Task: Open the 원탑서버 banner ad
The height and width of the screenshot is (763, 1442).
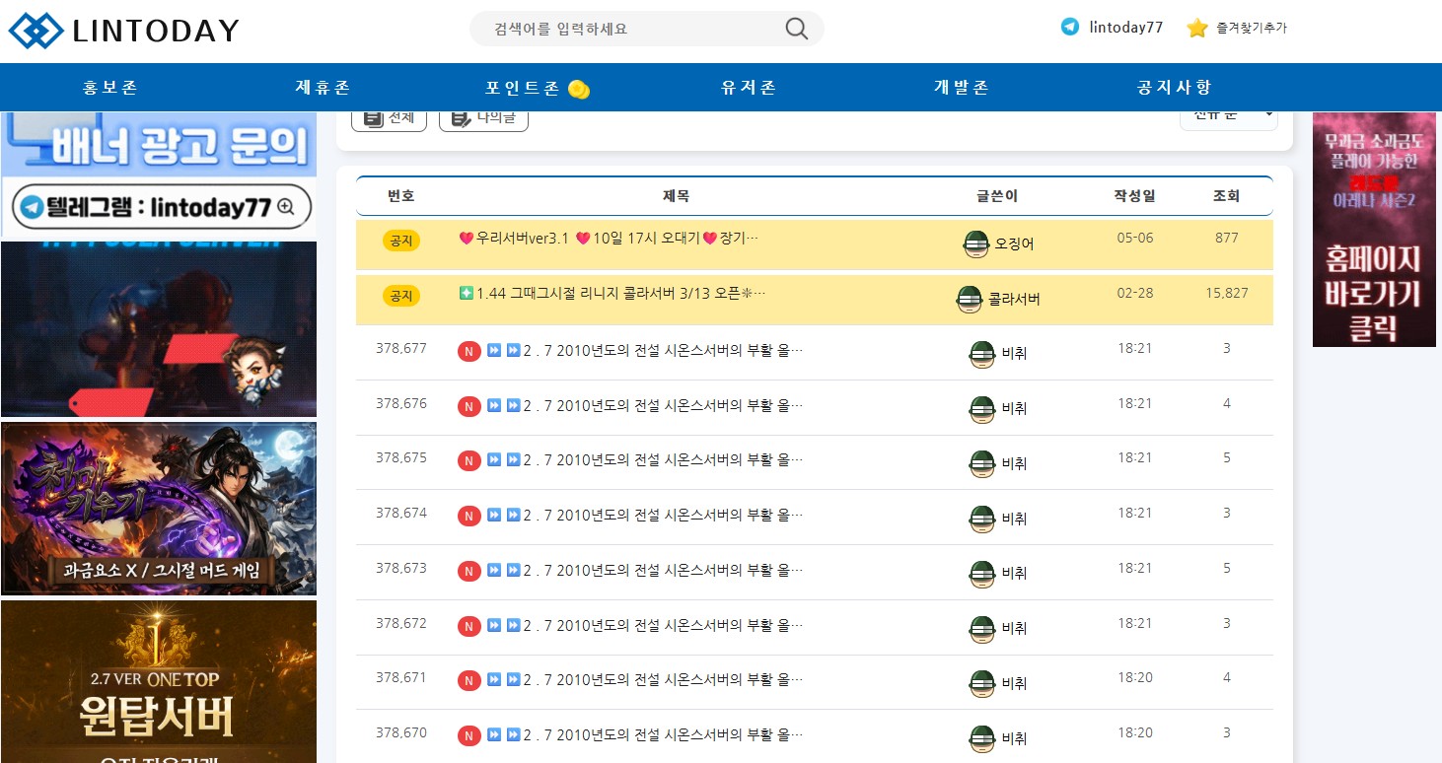Action: pyautogui.click(x=159, y=681)
